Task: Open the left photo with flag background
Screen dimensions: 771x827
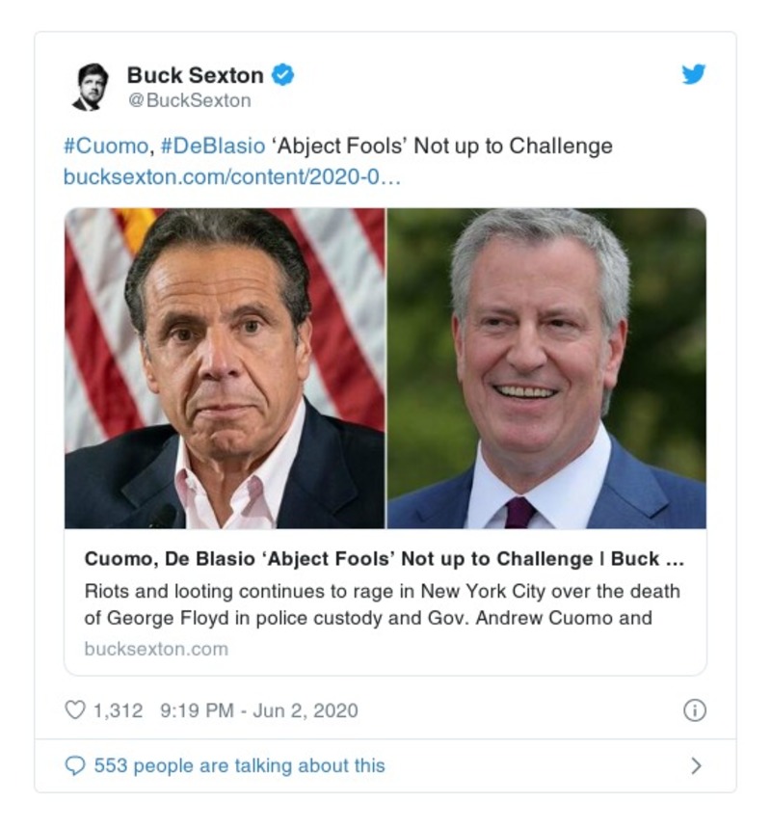Action: 225,368
